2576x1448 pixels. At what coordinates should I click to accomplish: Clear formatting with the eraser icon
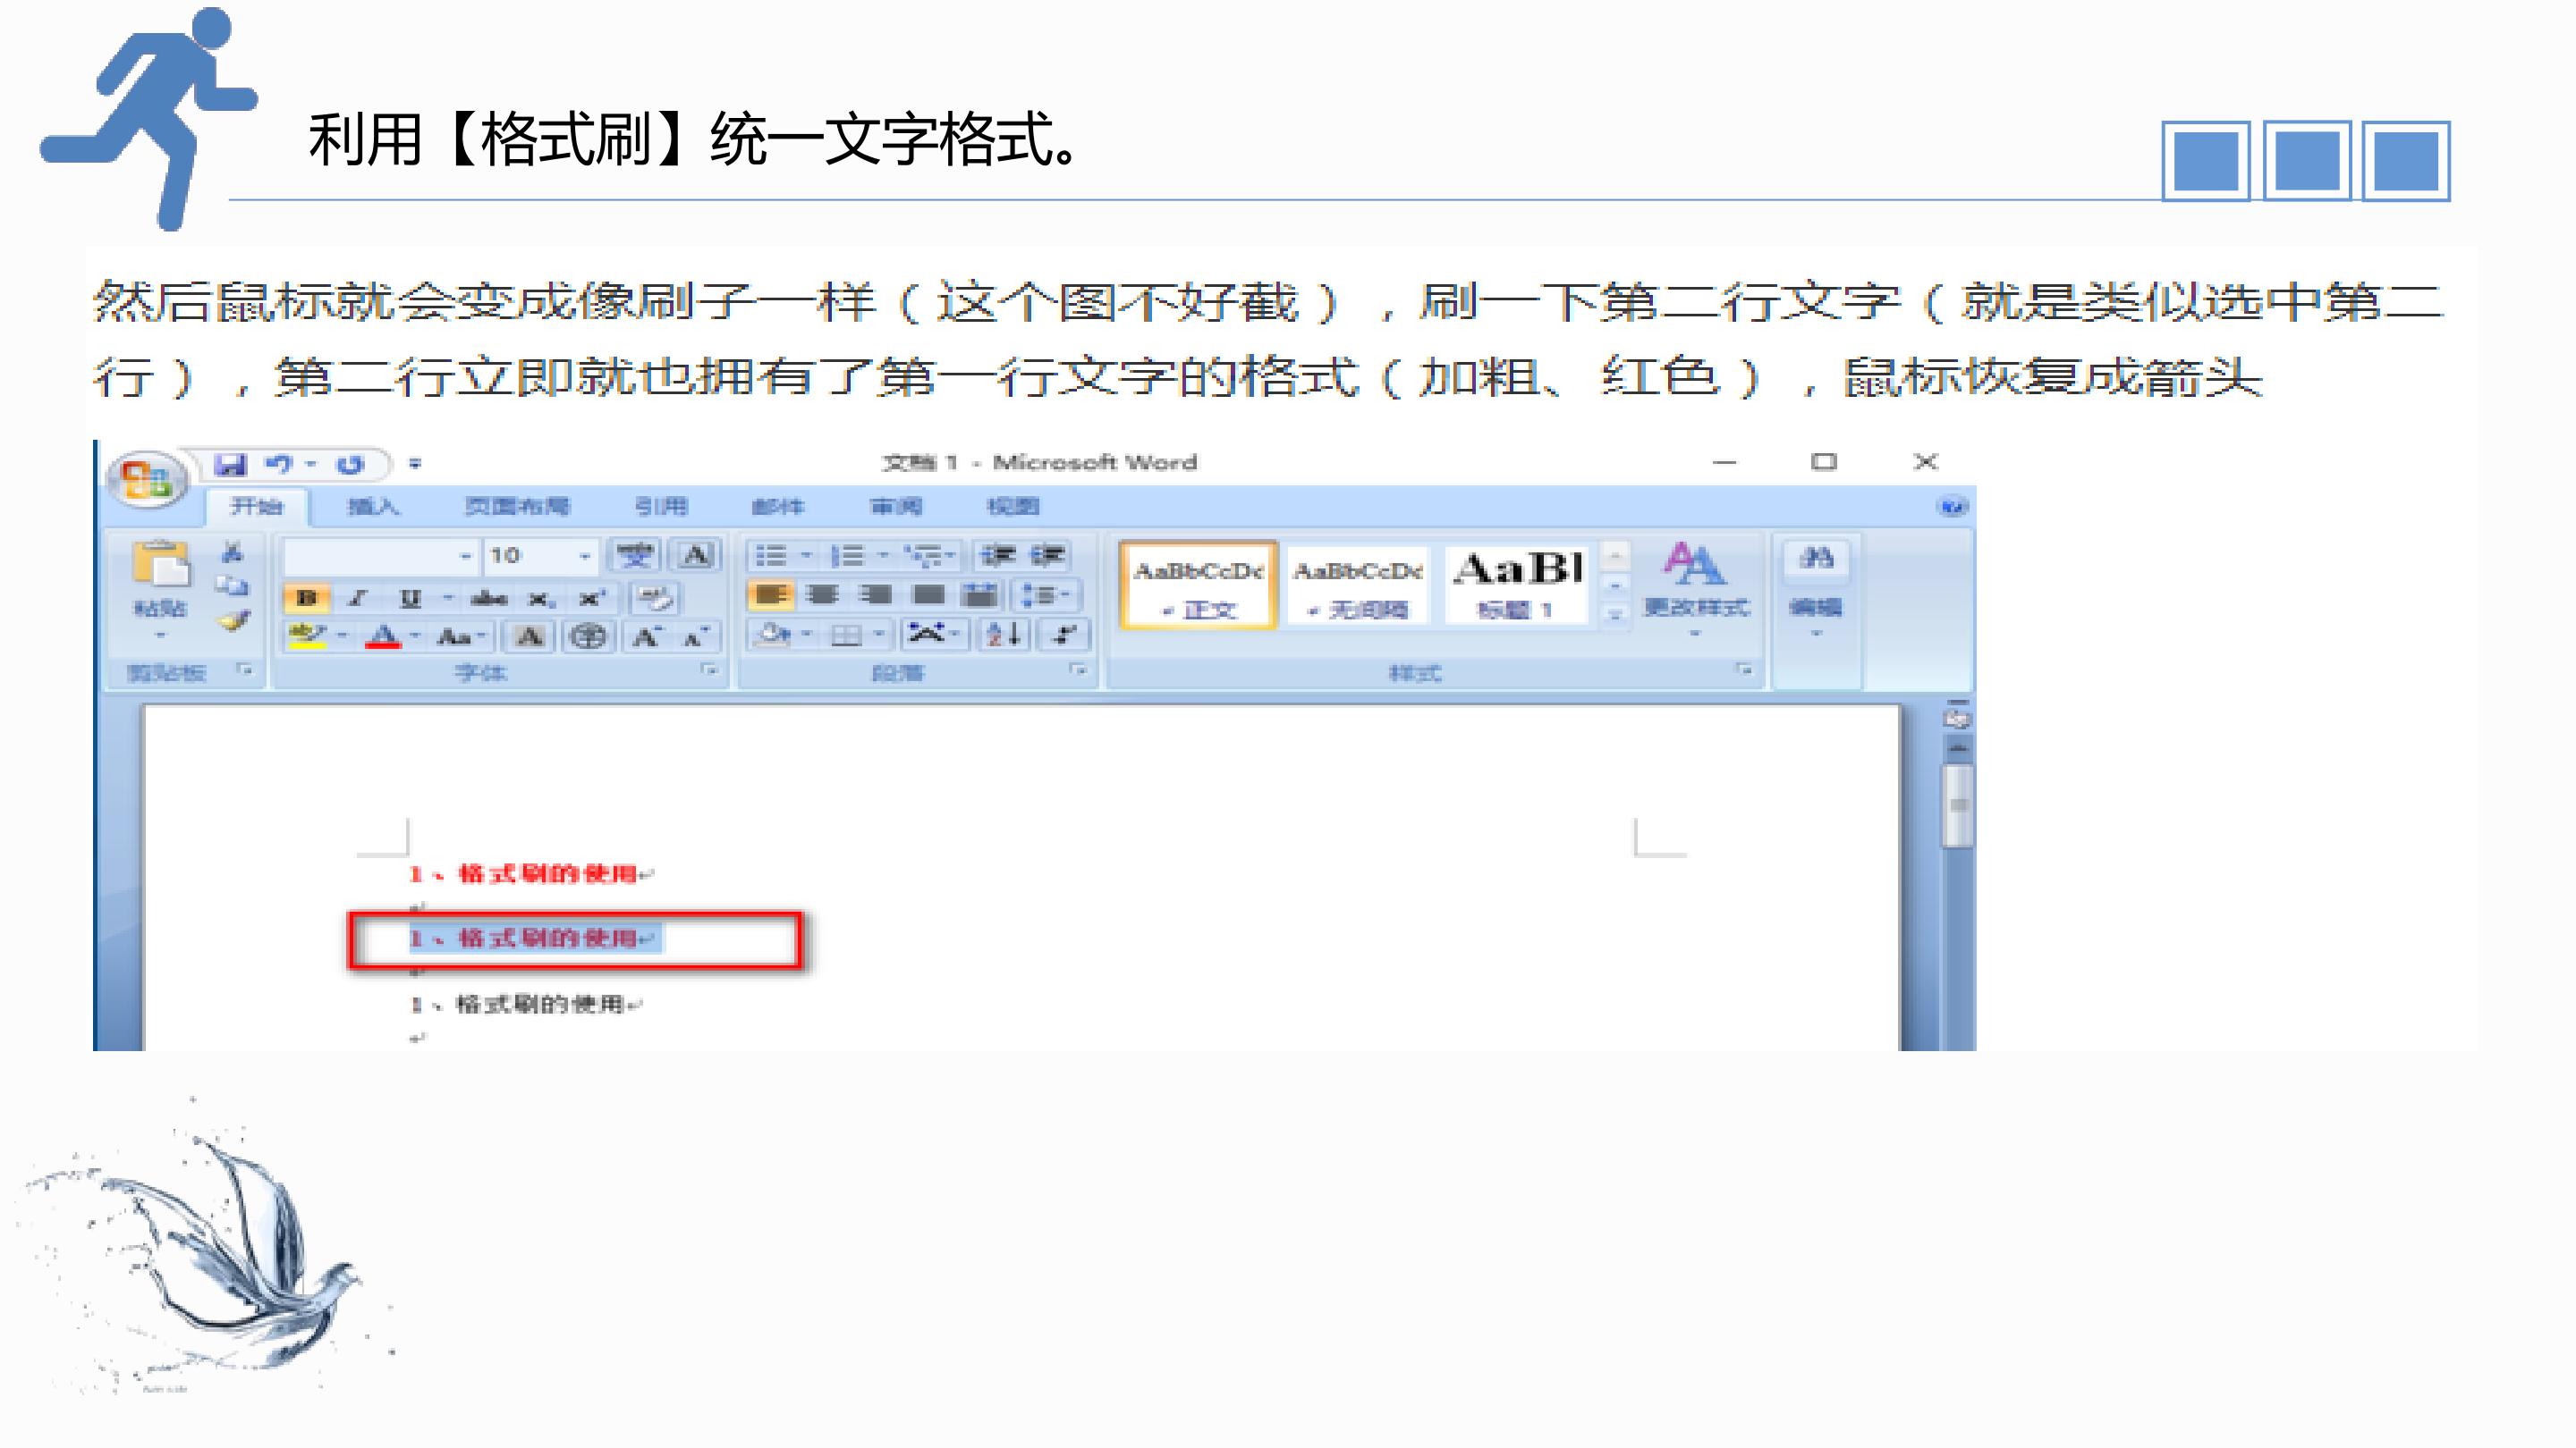tap(656, 598)
